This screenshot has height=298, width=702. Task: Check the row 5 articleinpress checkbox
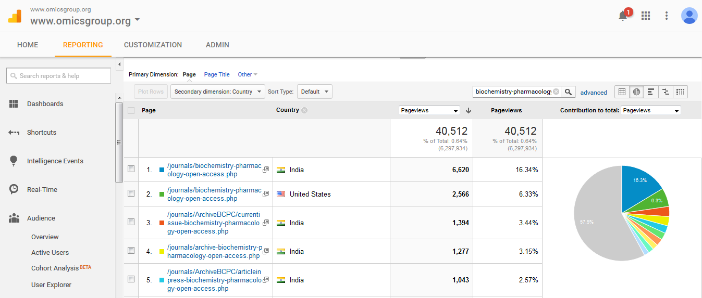pos(131,279)
